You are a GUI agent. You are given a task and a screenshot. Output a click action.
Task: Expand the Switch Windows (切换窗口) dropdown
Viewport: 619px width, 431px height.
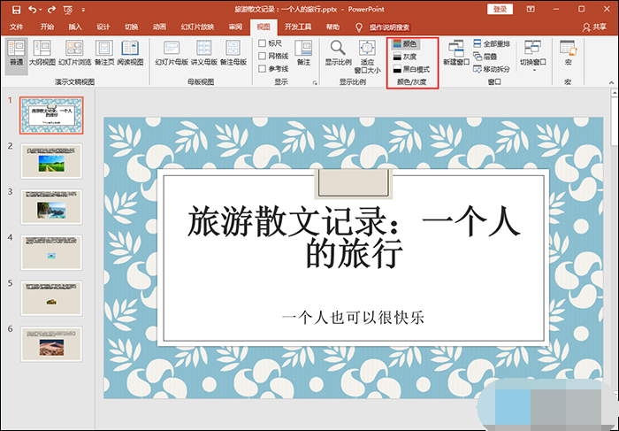(x=533, y=55)
